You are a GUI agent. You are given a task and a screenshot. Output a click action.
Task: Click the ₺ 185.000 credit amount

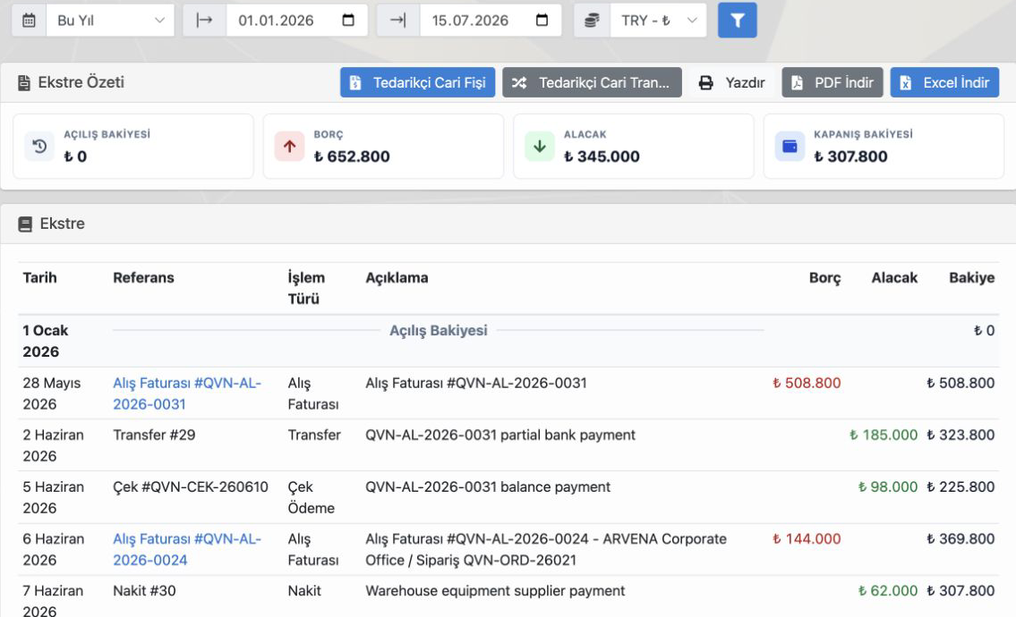pyautogui.click(x=884, y=435)
